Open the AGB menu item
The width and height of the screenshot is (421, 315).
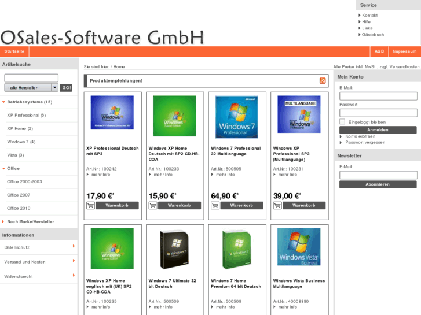point(379,51)
